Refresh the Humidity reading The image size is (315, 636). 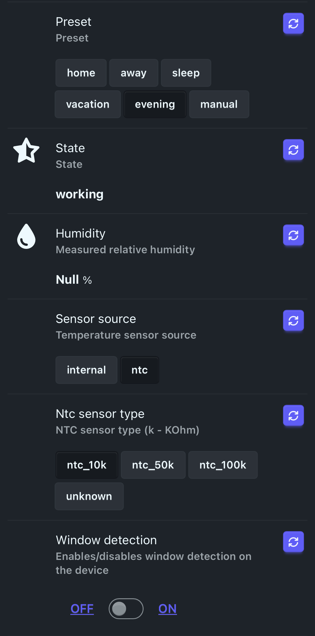pos(293,235)
